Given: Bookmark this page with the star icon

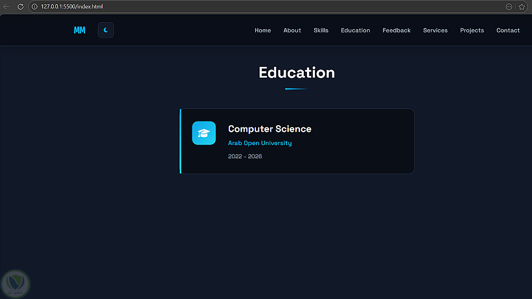Looking at the screenshot, I should point(522,7).
